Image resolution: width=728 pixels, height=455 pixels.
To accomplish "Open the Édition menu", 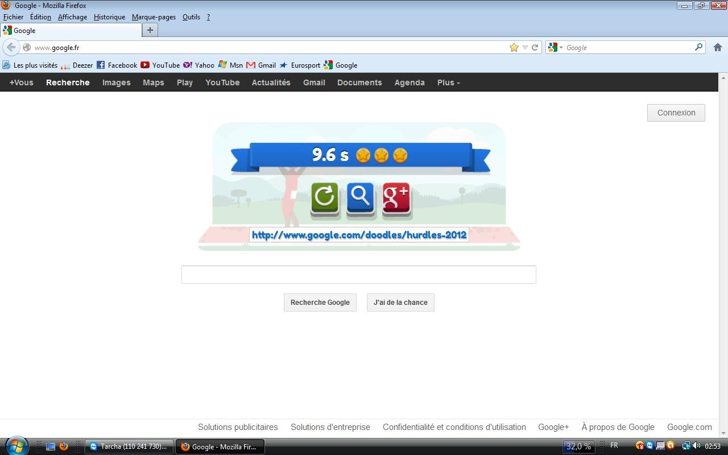I will tap(40, 17).
